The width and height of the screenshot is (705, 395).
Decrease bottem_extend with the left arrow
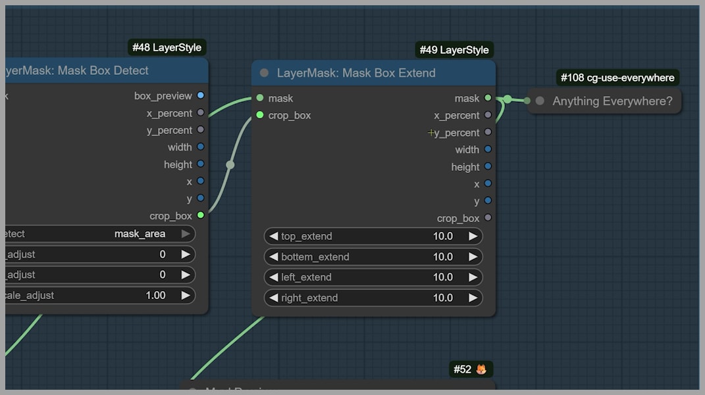(273, 257)
